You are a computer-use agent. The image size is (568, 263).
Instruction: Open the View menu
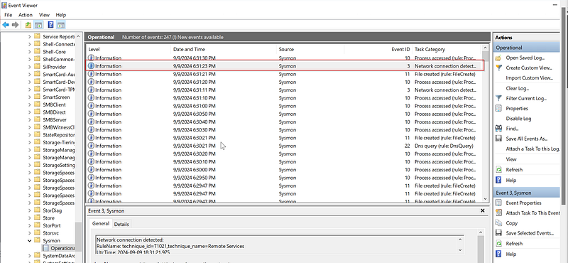(44, 15)
